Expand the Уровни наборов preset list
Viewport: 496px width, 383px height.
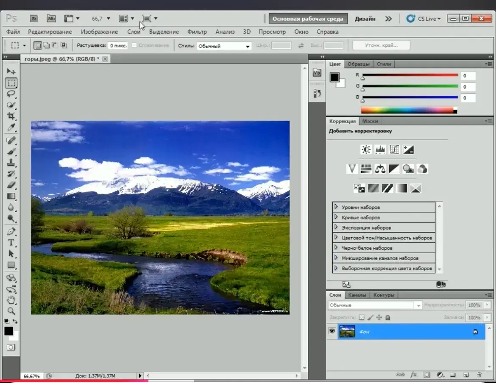[x=336, y=207]
